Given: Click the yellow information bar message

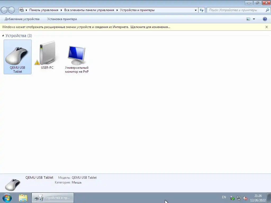Looking at the screenshot, I should (x=86, y=27).
